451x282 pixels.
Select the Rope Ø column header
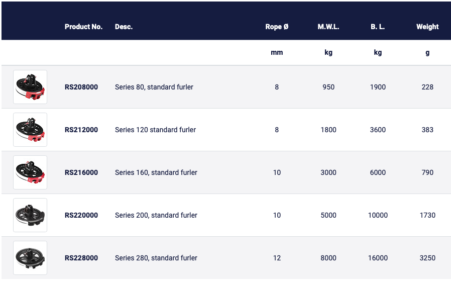click(x=277, y=27)
